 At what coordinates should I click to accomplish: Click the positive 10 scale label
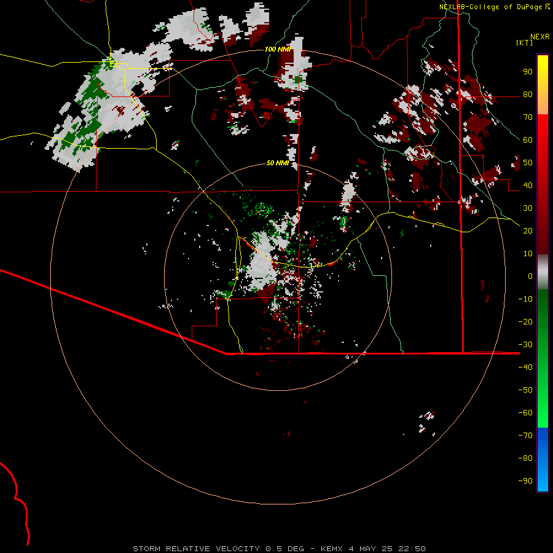(528, 254)
